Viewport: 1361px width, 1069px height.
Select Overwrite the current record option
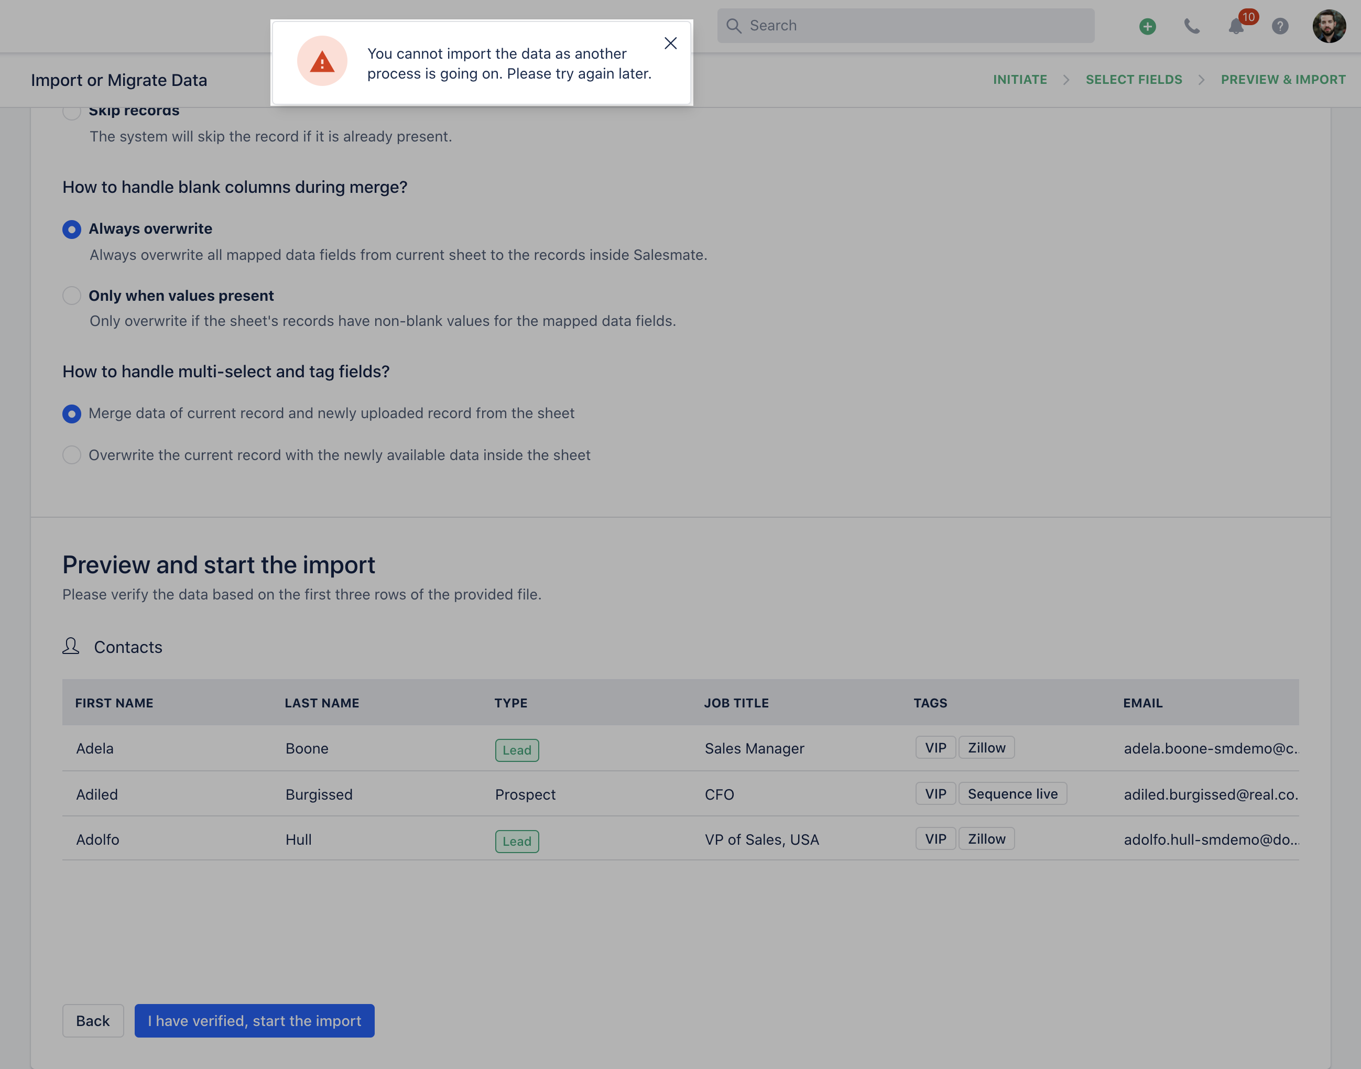71,455
